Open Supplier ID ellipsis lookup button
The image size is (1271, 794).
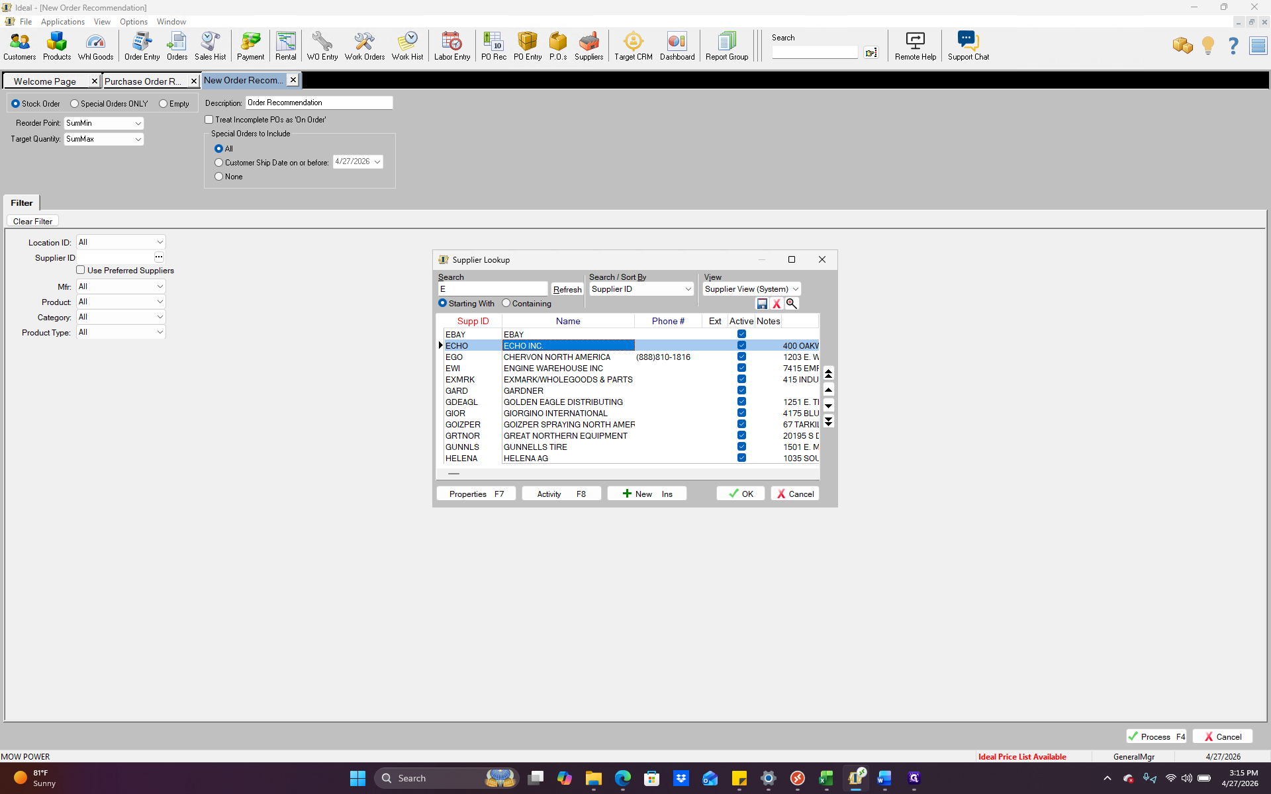[x=159, y=257]
